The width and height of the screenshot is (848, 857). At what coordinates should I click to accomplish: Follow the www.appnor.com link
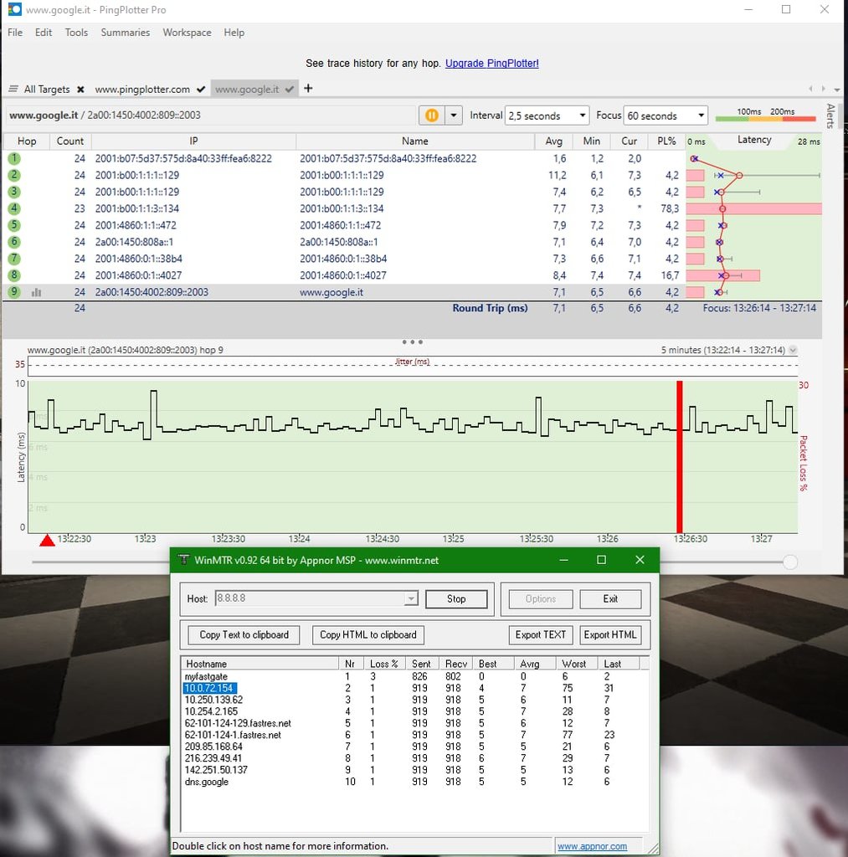tap(592, 846)
